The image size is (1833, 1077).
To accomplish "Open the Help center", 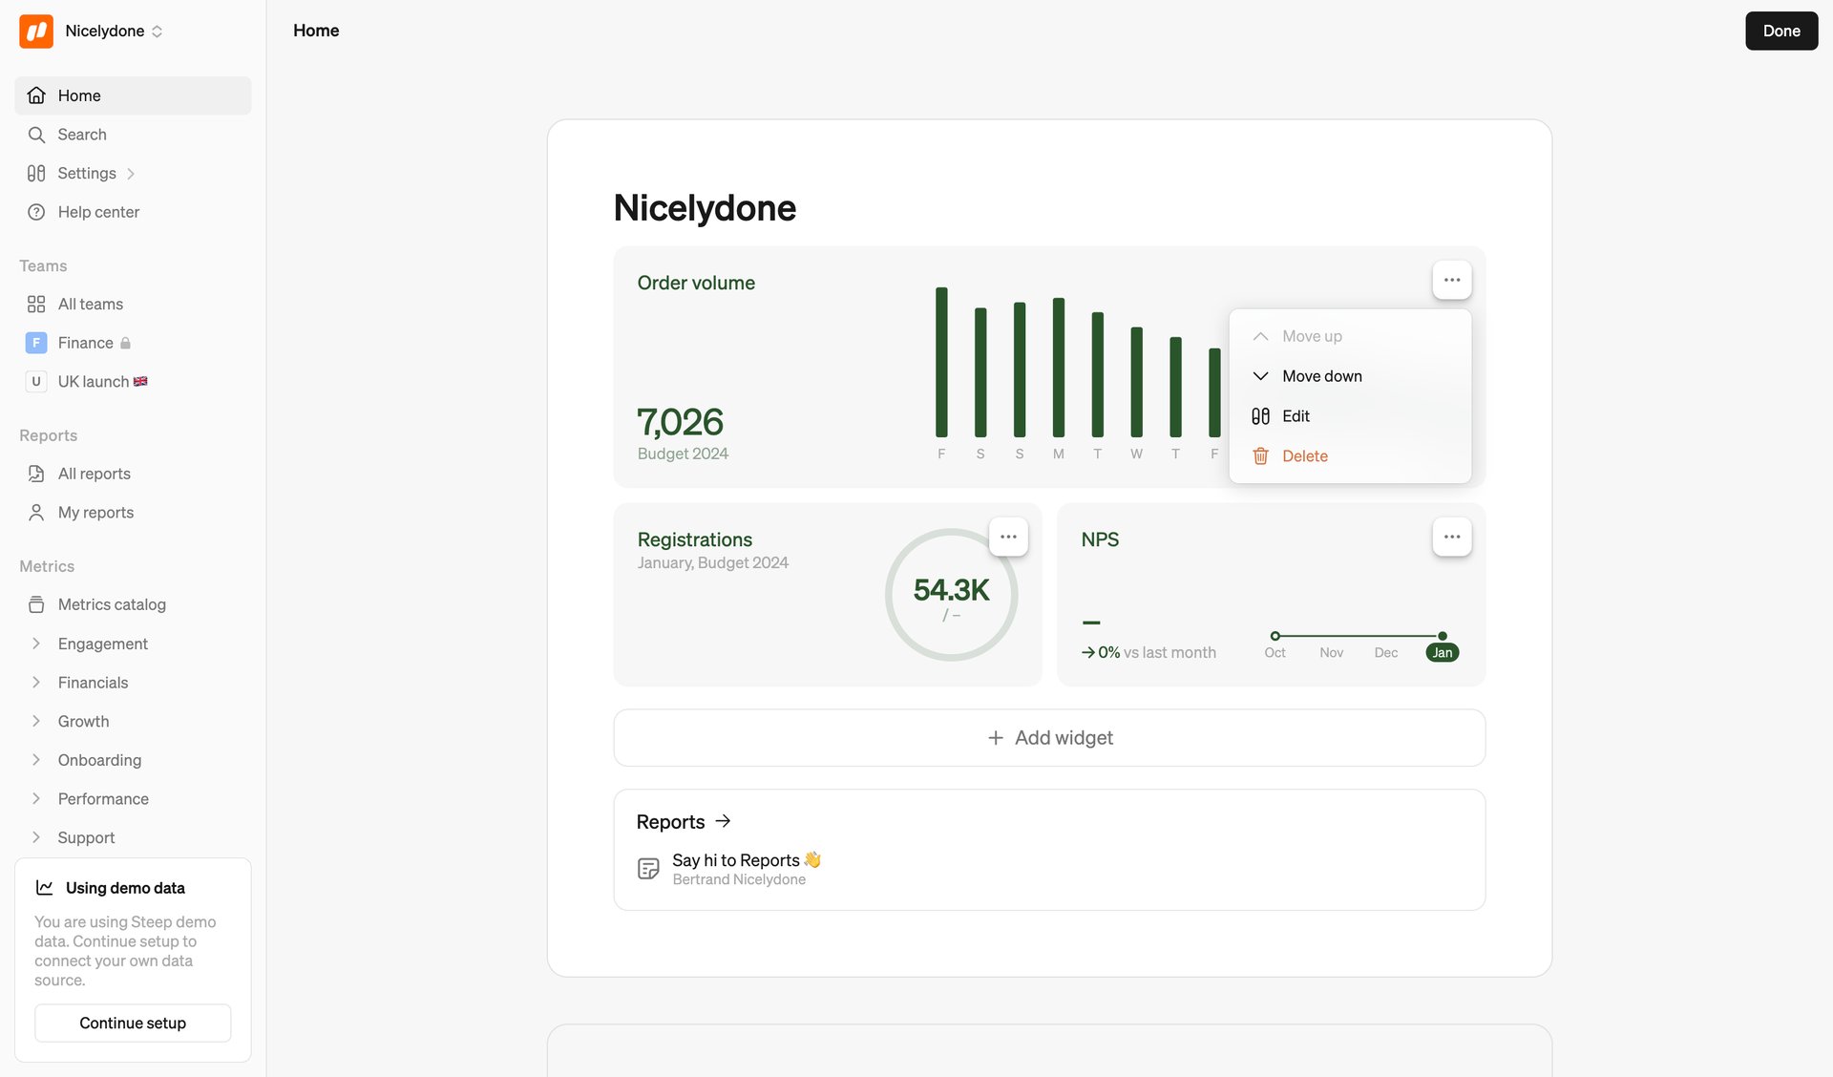I will 98,211.
